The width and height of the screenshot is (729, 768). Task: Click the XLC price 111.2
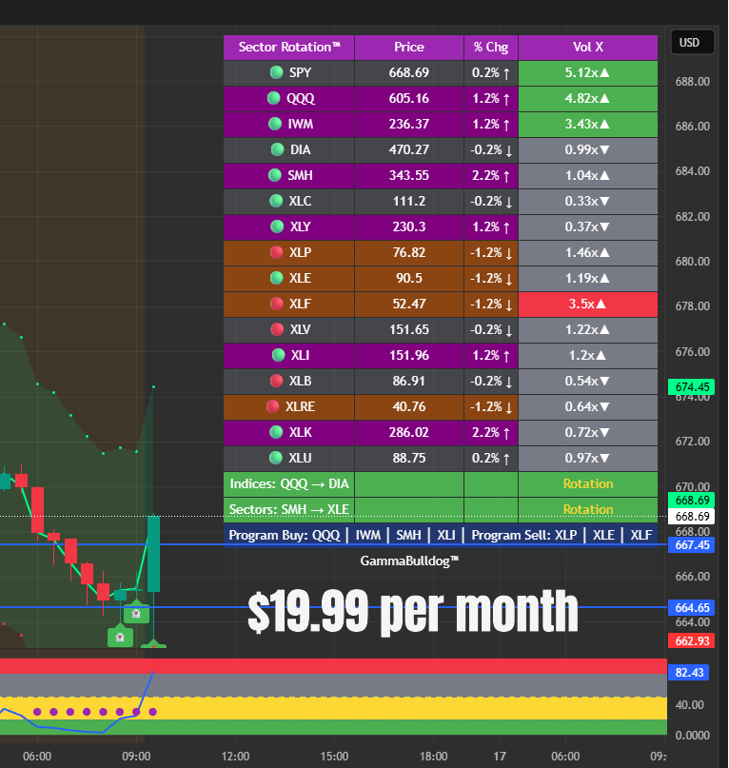(409, 202)
